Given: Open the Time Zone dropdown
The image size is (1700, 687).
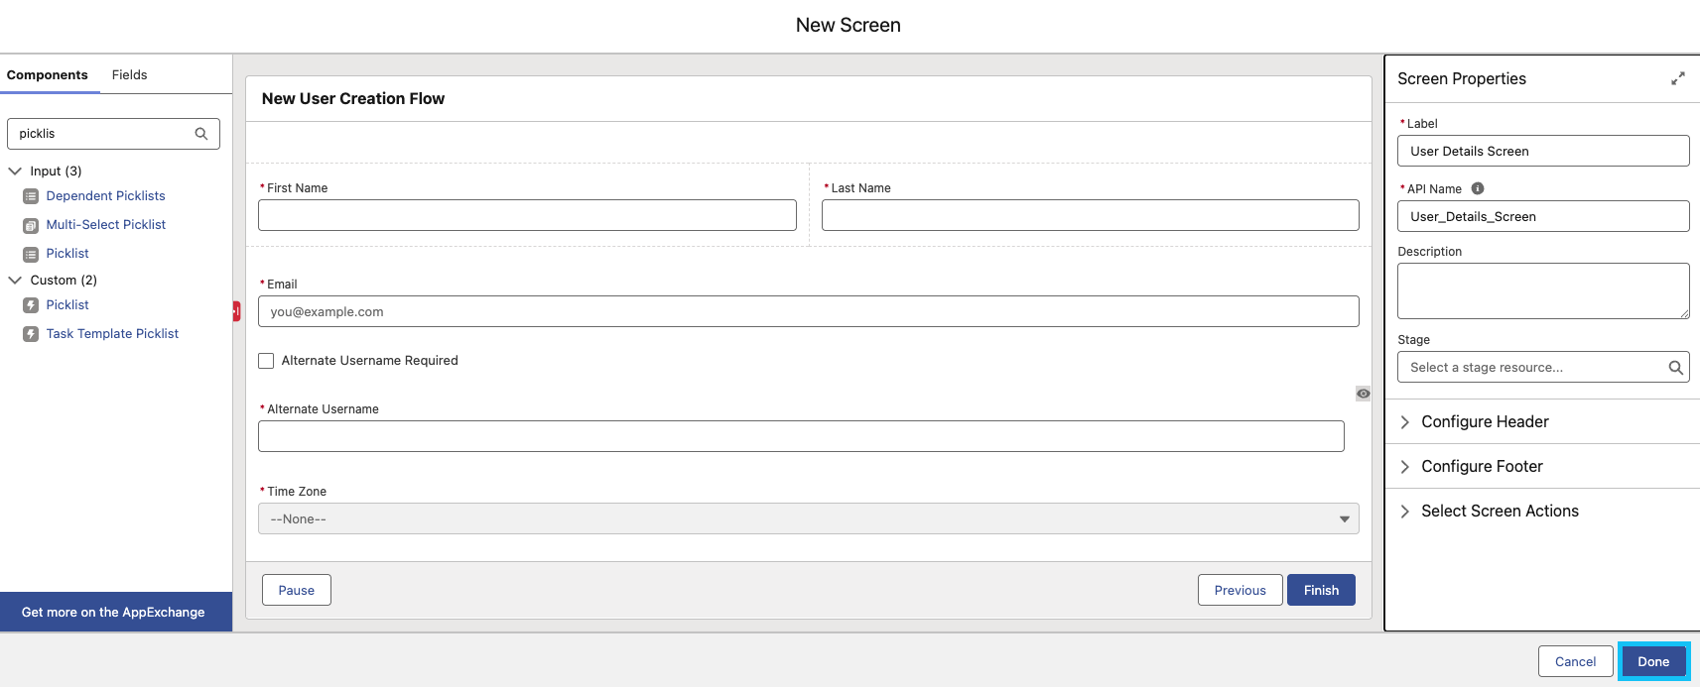Looking at the screenshot, I should (808, 518).
